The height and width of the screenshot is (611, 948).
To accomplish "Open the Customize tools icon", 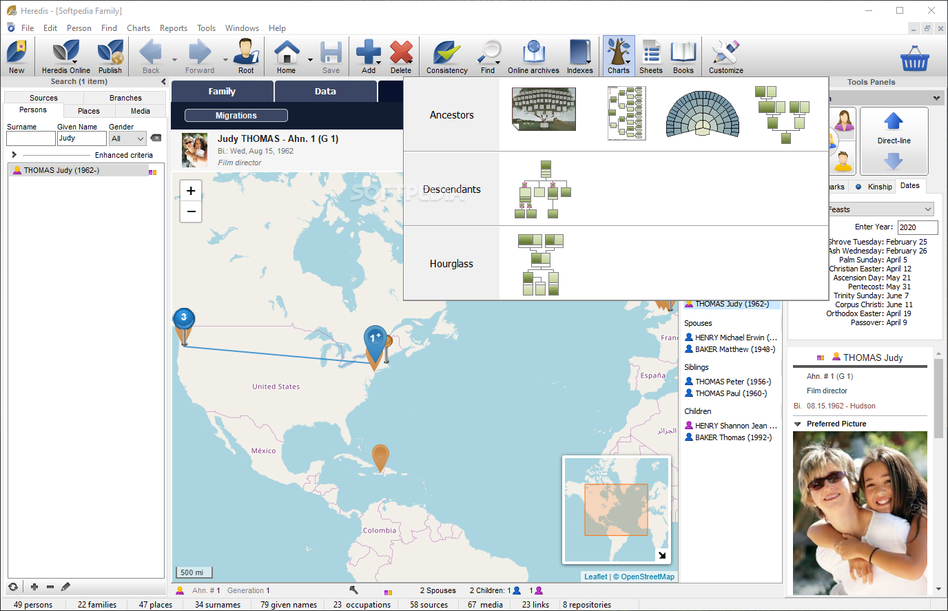I will click(725, 56).
